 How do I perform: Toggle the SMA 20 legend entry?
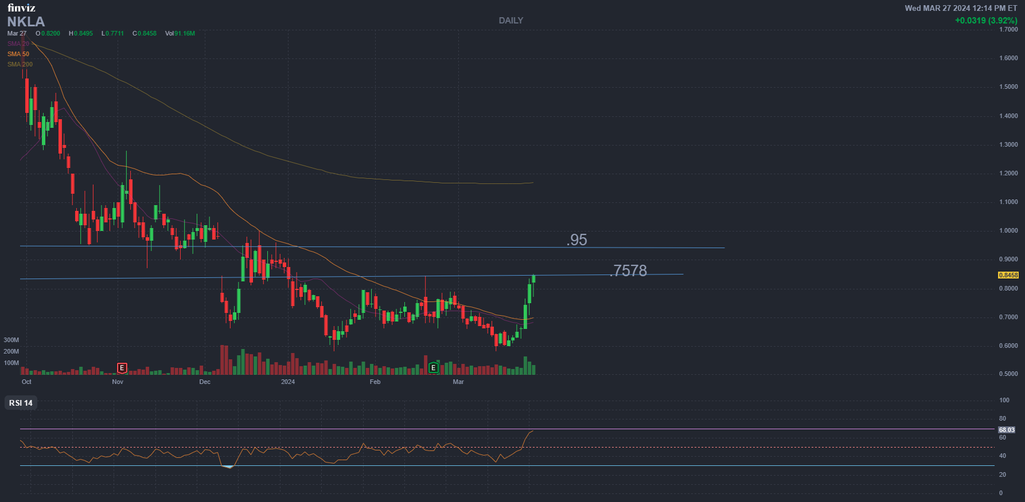coord(18,44)
